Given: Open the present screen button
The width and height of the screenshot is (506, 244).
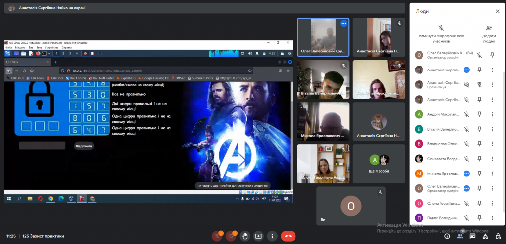Looking at the screenshot, I should [x=258, y=236].
